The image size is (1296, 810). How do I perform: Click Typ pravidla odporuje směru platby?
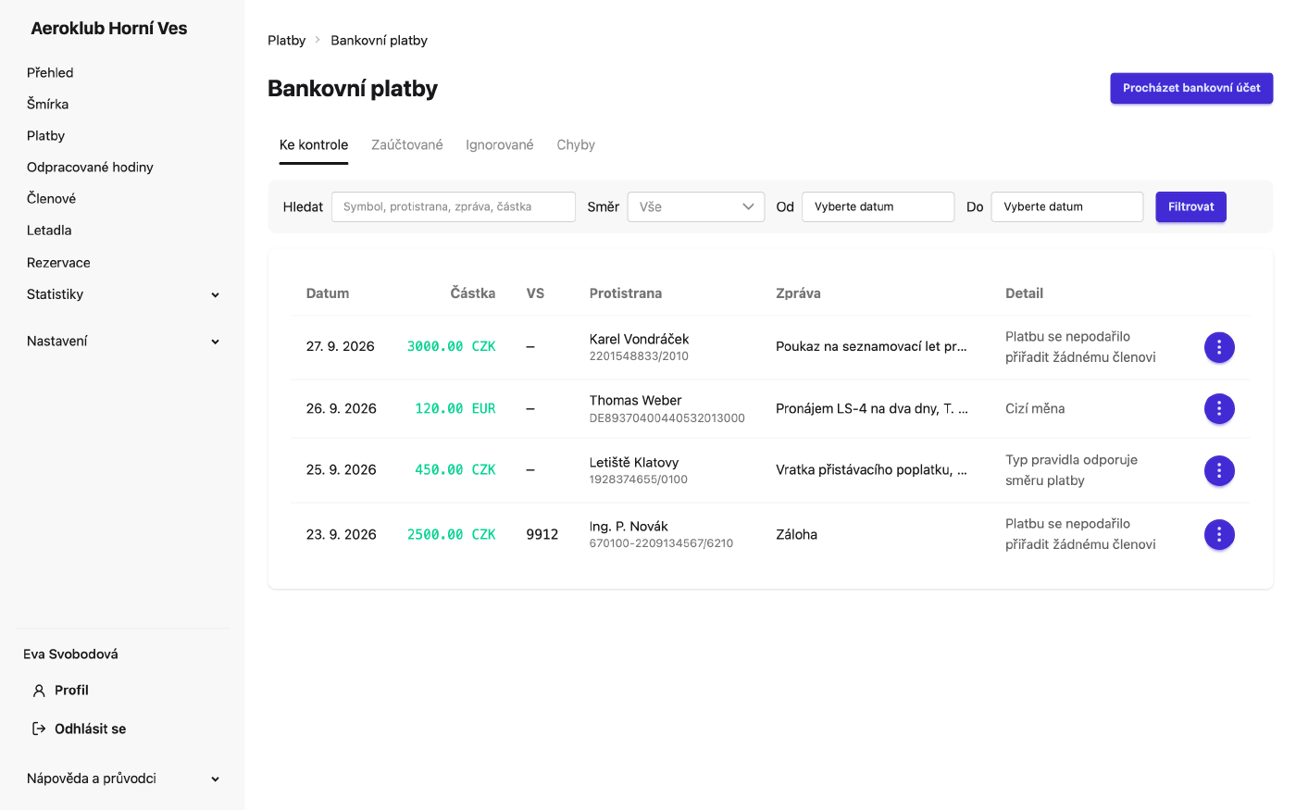[1072, 470]
